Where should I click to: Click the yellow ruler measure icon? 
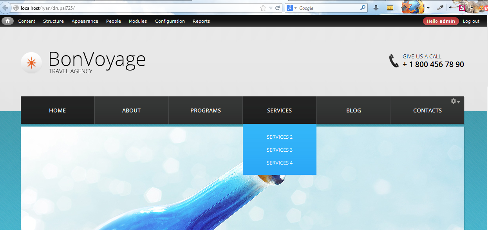[x=390, y=8]
